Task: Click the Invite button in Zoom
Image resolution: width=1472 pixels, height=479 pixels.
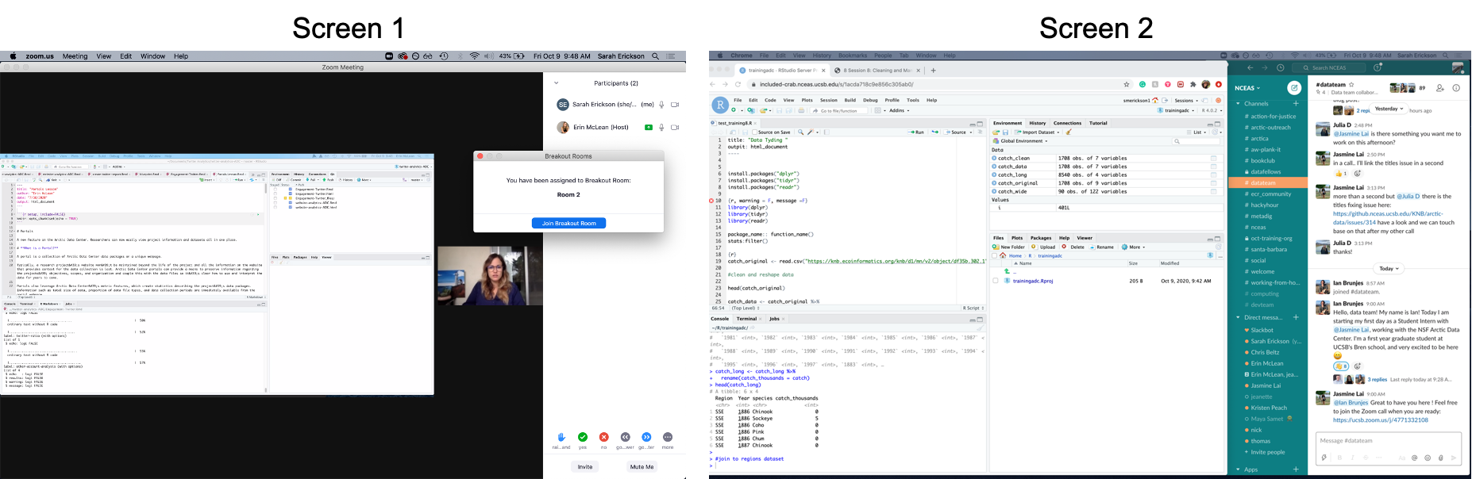Action: (x=585, y=467)
